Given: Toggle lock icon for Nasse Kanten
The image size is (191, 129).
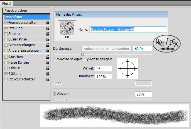Looking at the screenshot, I should point(48,63).
